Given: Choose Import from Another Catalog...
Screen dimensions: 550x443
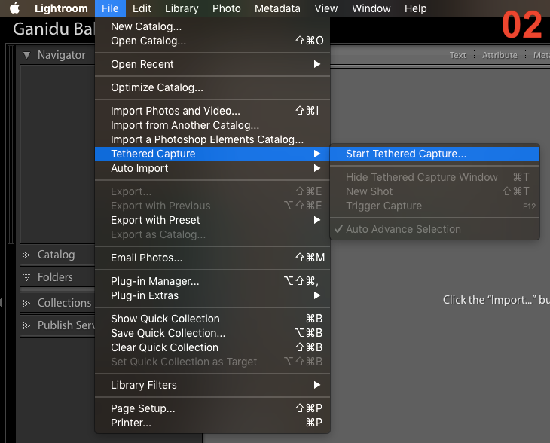Looking at the screenshot, I should tap(212, 125).
